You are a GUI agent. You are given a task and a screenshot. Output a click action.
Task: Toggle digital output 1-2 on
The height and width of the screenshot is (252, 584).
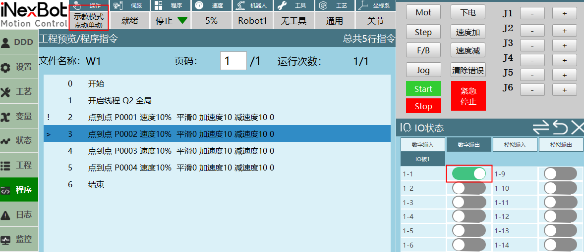[x=469, y=188]
